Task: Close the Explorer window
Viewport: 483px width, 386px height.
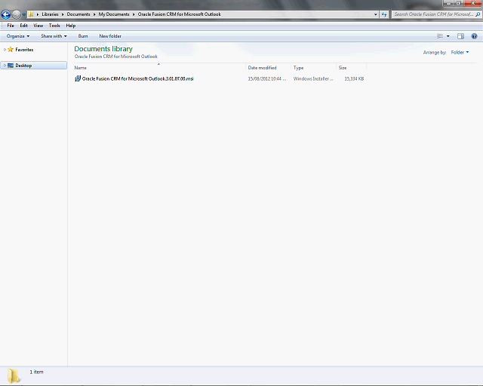Action: point(472,3)
